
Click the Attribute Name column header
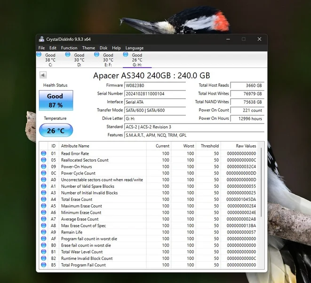pos(103,146)
